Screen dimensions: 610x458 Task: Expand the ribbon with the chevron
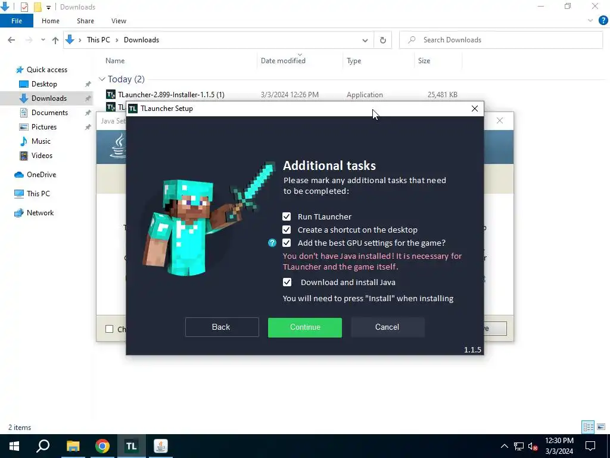[x=590, y=21]
